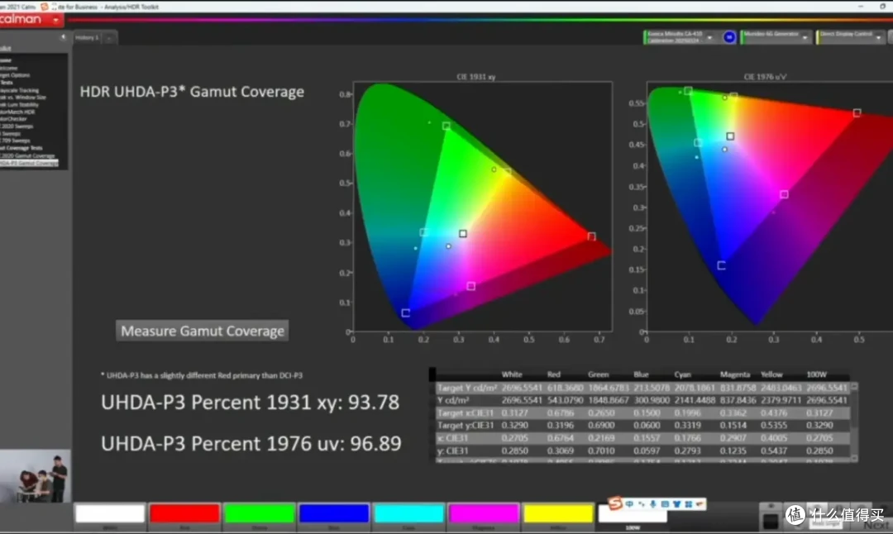This screenshot has height=534, width=893.
Task: Select the Target Options workflow step
Action: click(15, 75)
